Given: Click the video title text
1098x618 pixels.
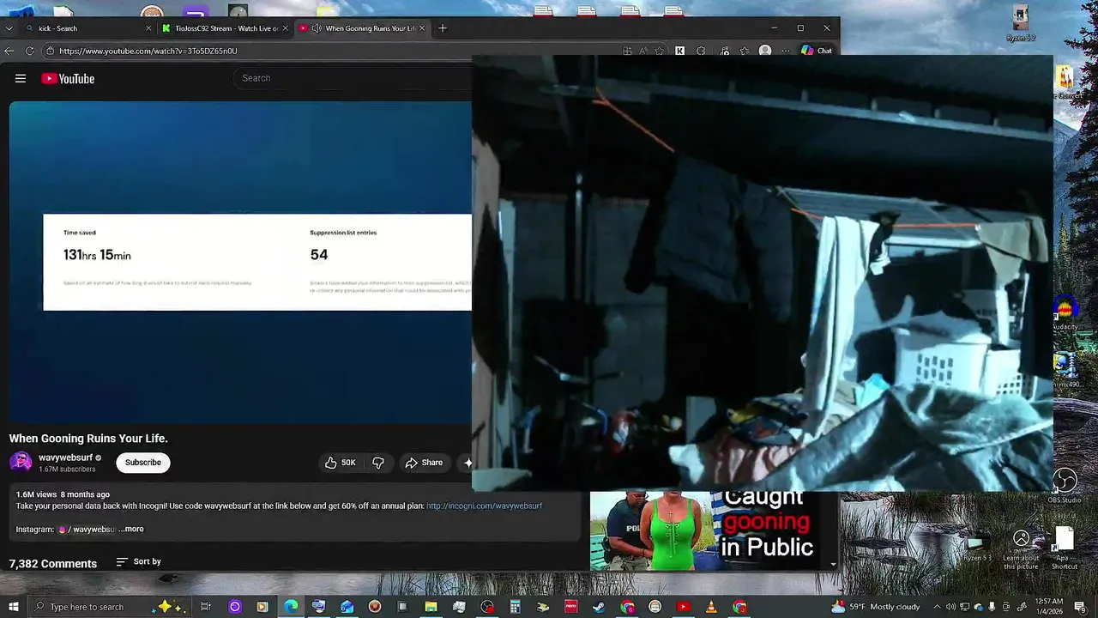Looking at the screenshot, I should pyautogui.click(x=88, y=439).
